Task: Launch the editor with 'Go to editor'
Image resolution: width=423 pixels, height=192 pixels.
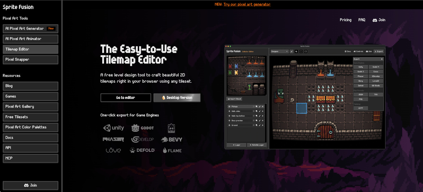Action: point(125,97)
